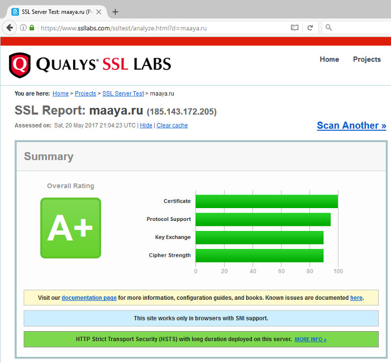Follow the Projects breadcrumb link
The height and width of the screenshot is (363, 391).
click(85, 93)
